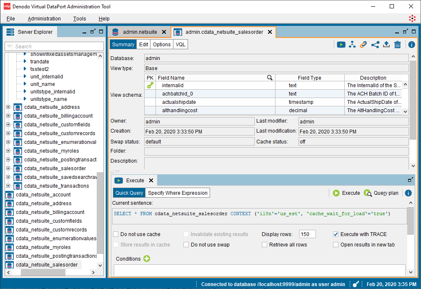Uncheck Execute with TRACE

(336, 234)
